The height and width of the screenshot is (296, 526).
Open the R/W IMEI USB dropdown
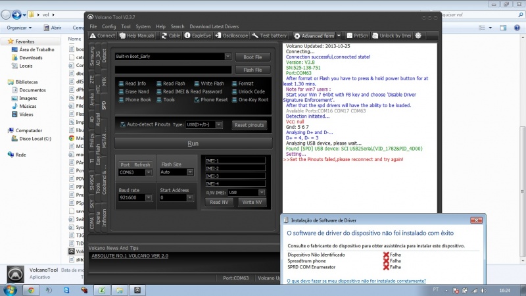(262, 192)
